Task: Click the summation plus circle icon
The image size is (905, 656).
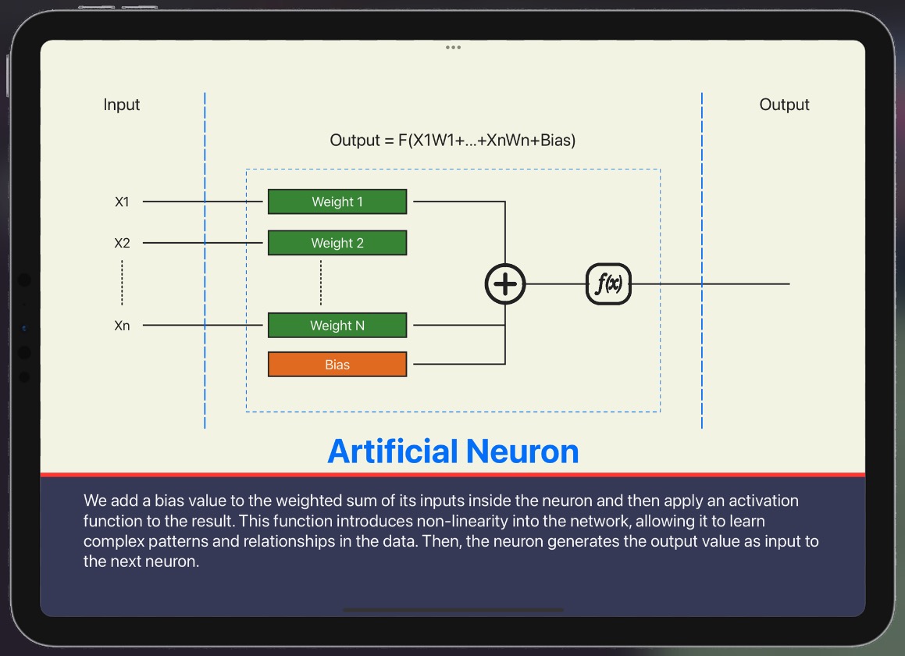Action: point(505,283)
